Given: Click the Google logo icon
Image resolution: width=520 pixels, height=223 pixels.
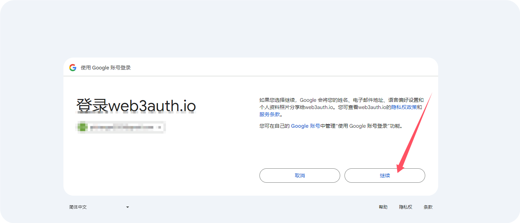Looking at the screenshot, I should tap(73, 68).
